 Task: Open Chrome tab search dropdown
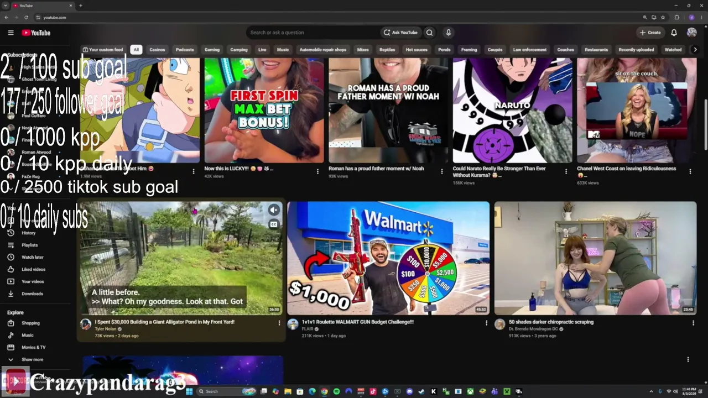click(6, 6)
